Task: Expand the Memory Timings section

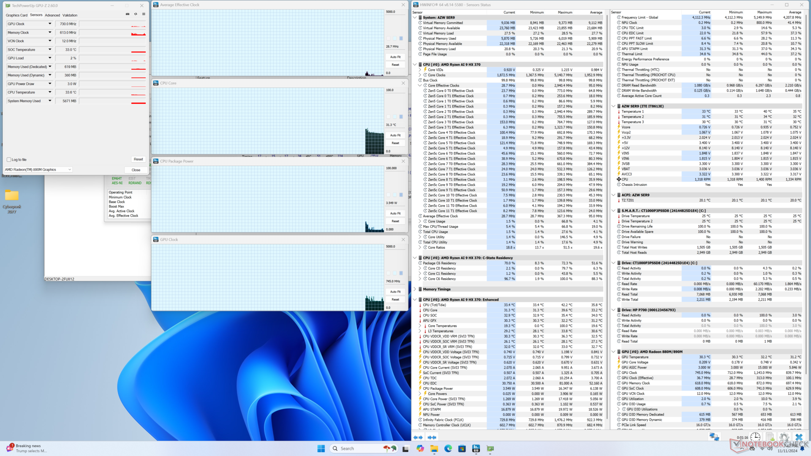Action: point(415,289)
